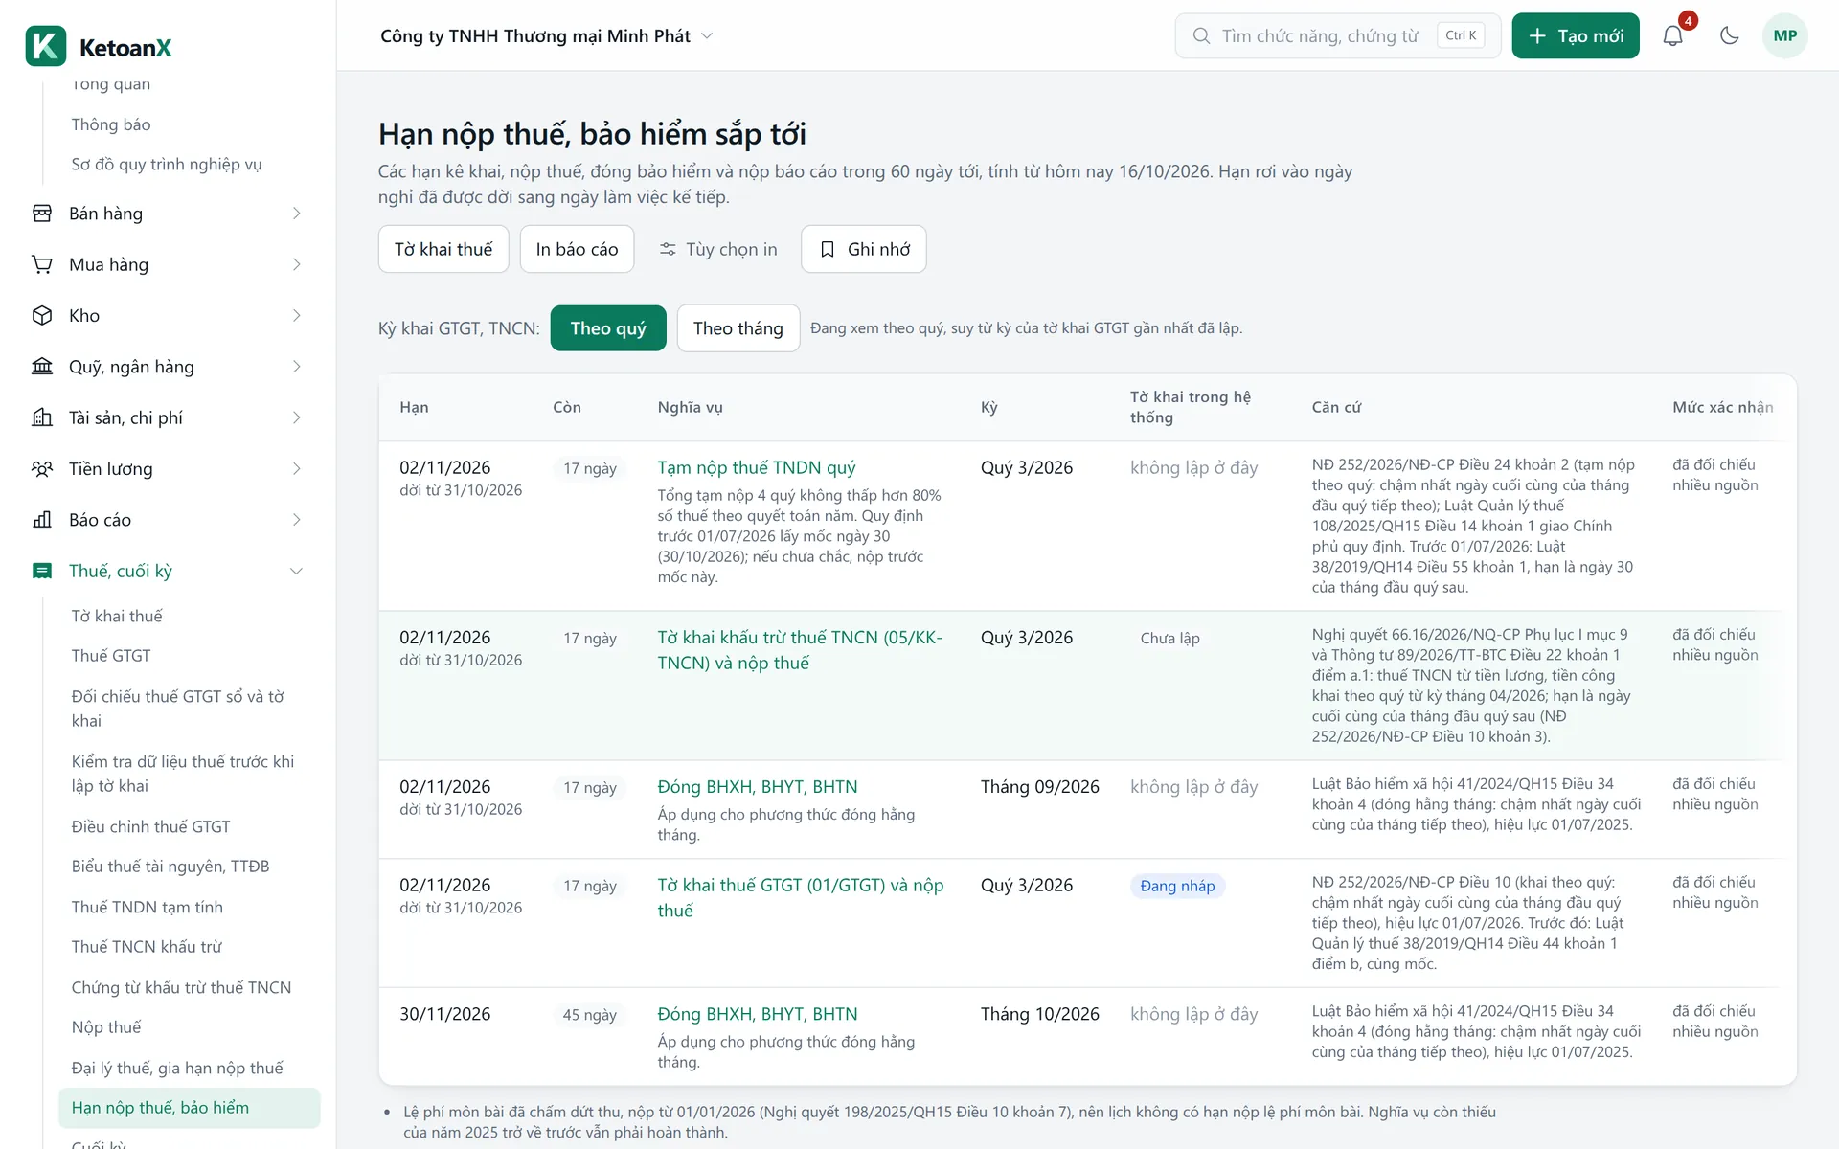The image size is (1839, 1149).
Task: Click the KetoanX logo icon
Action: click(45, 46)
